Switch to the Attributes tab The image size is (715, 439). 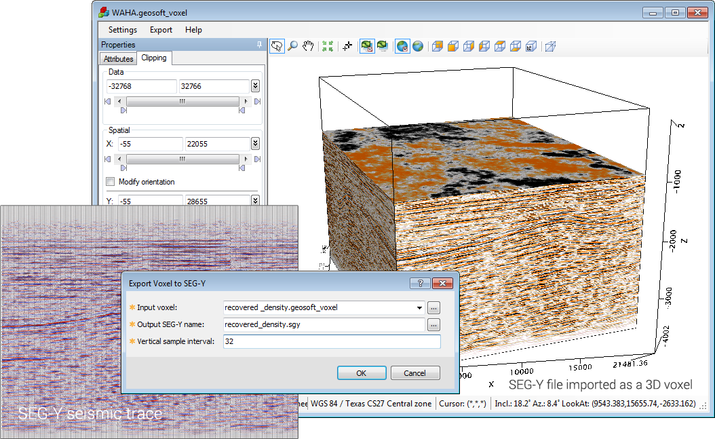click(118, 59)
